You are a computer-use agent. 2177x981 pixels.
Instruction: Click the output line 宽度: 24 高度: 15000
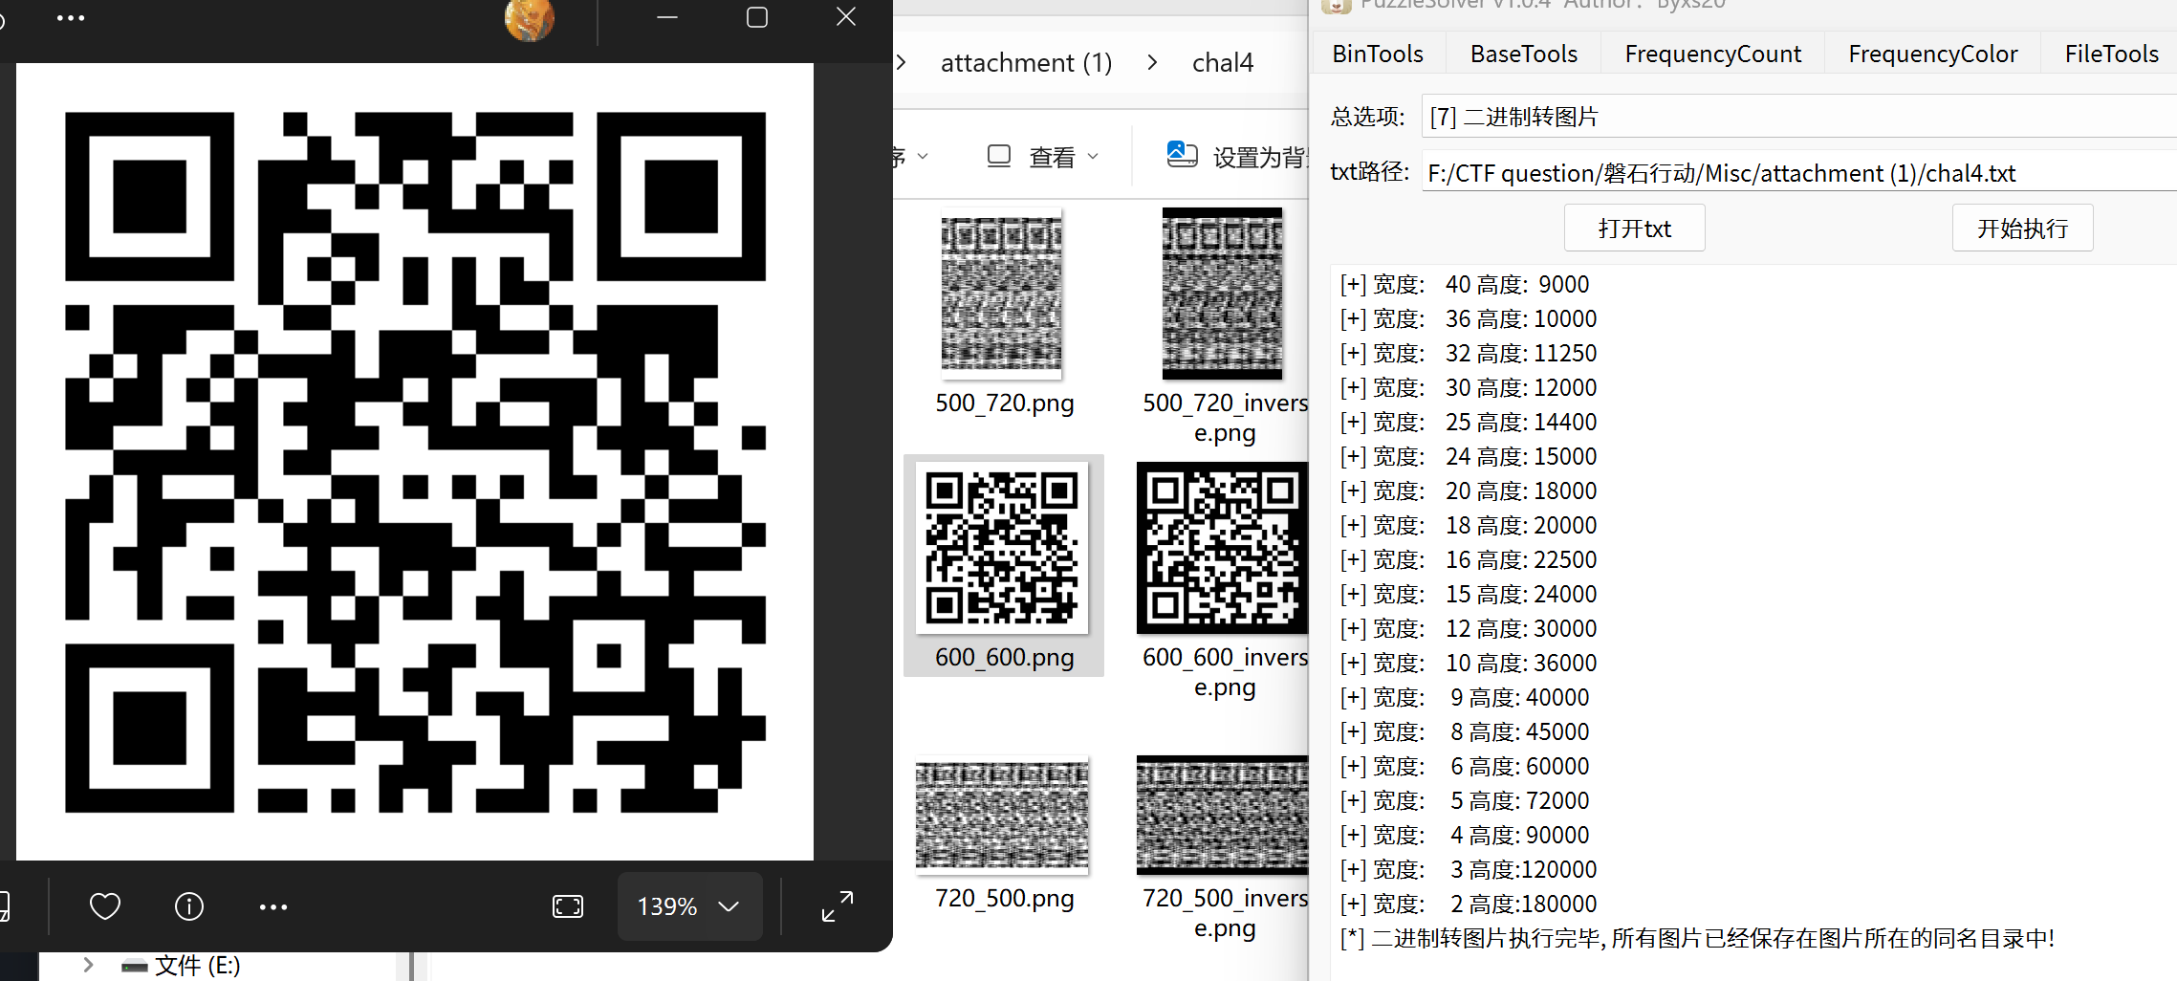(x=1468, y=456)
